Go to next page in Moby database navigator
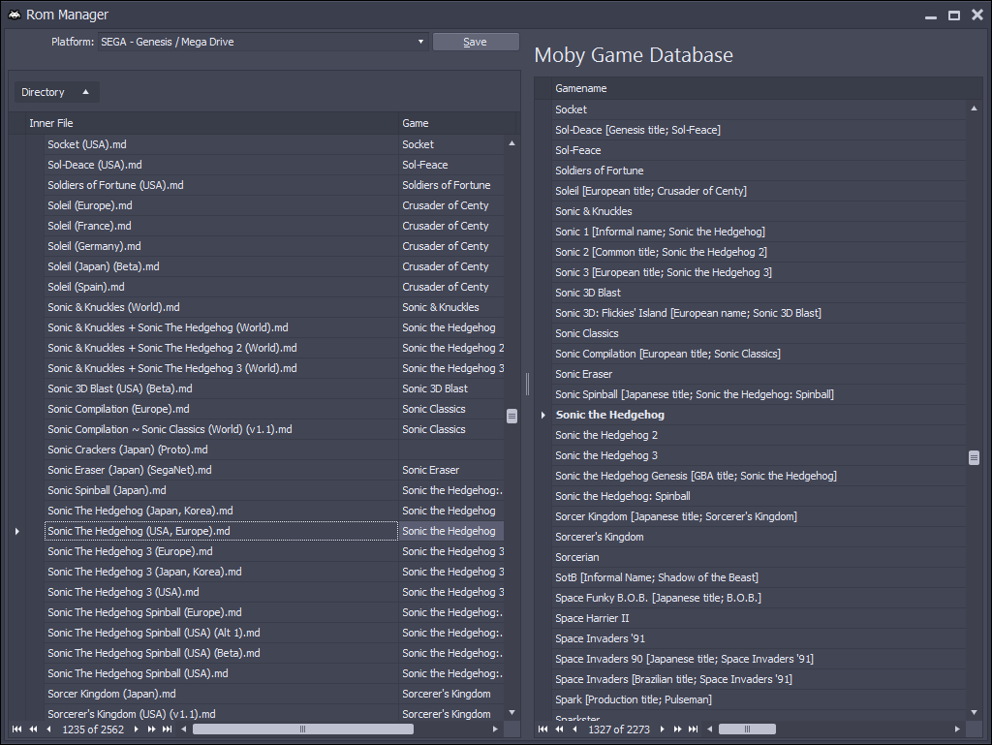 (678, 729)
